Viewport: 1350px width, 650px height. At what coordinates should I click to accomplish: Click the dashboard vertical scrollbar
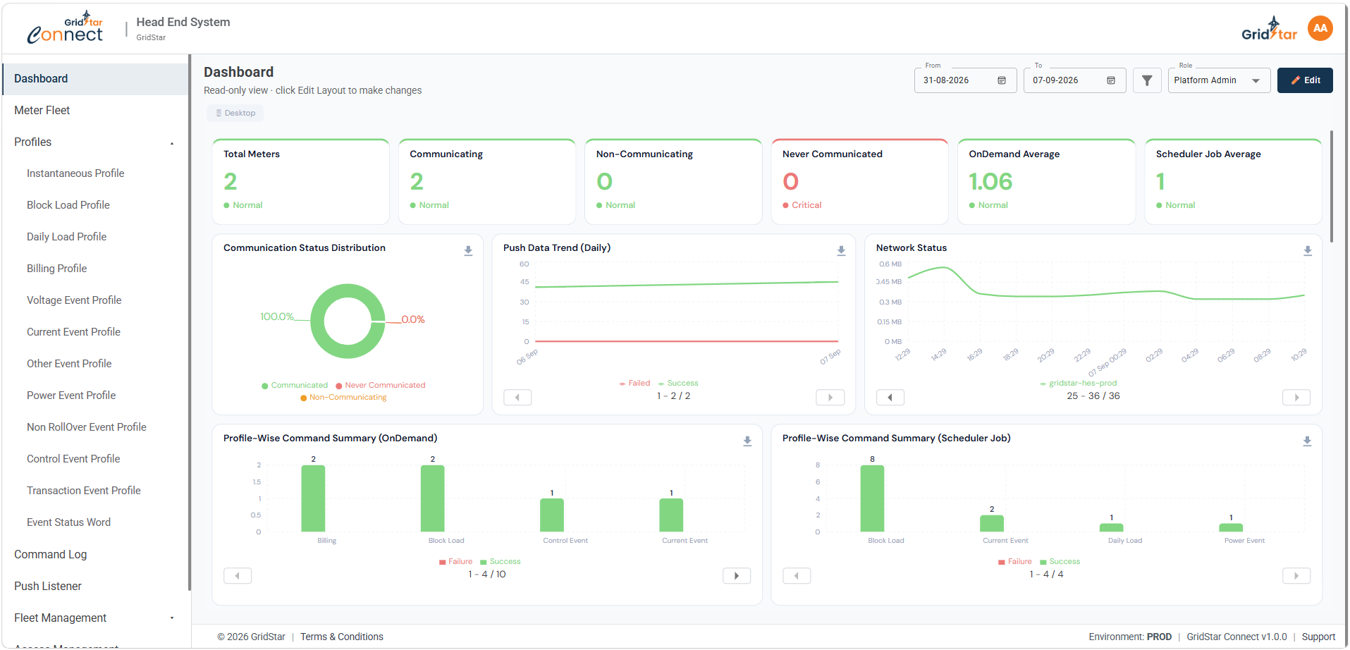tap(1331, 187)
